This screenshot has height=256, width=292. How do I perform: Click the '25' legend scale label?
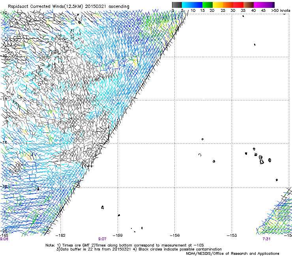223,11
